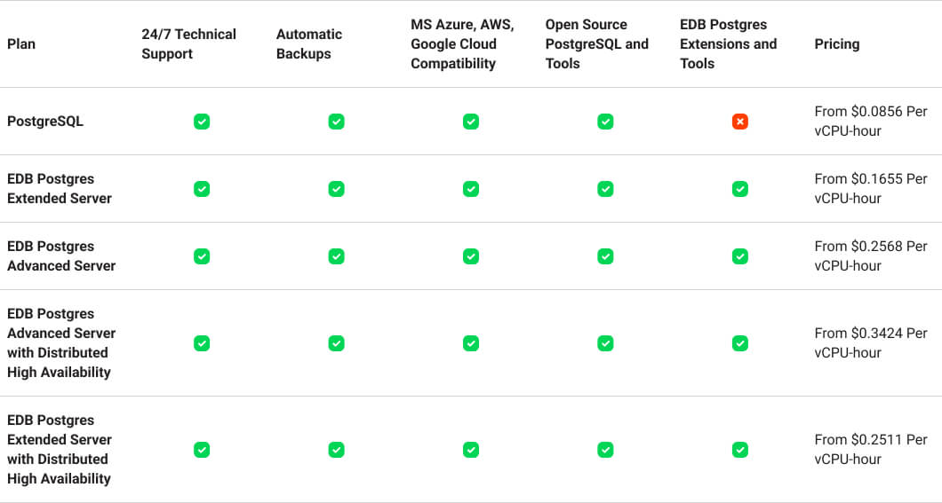The width and height of the screenshot is (942, 503).
Task: Click the EDB Postgres Extensions and Tools header
Action: pyautogui.click(x=728, y=44)
